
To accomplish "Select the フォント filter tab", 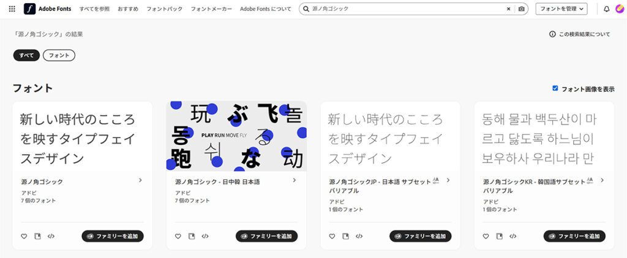I will [x=59, y=56].
